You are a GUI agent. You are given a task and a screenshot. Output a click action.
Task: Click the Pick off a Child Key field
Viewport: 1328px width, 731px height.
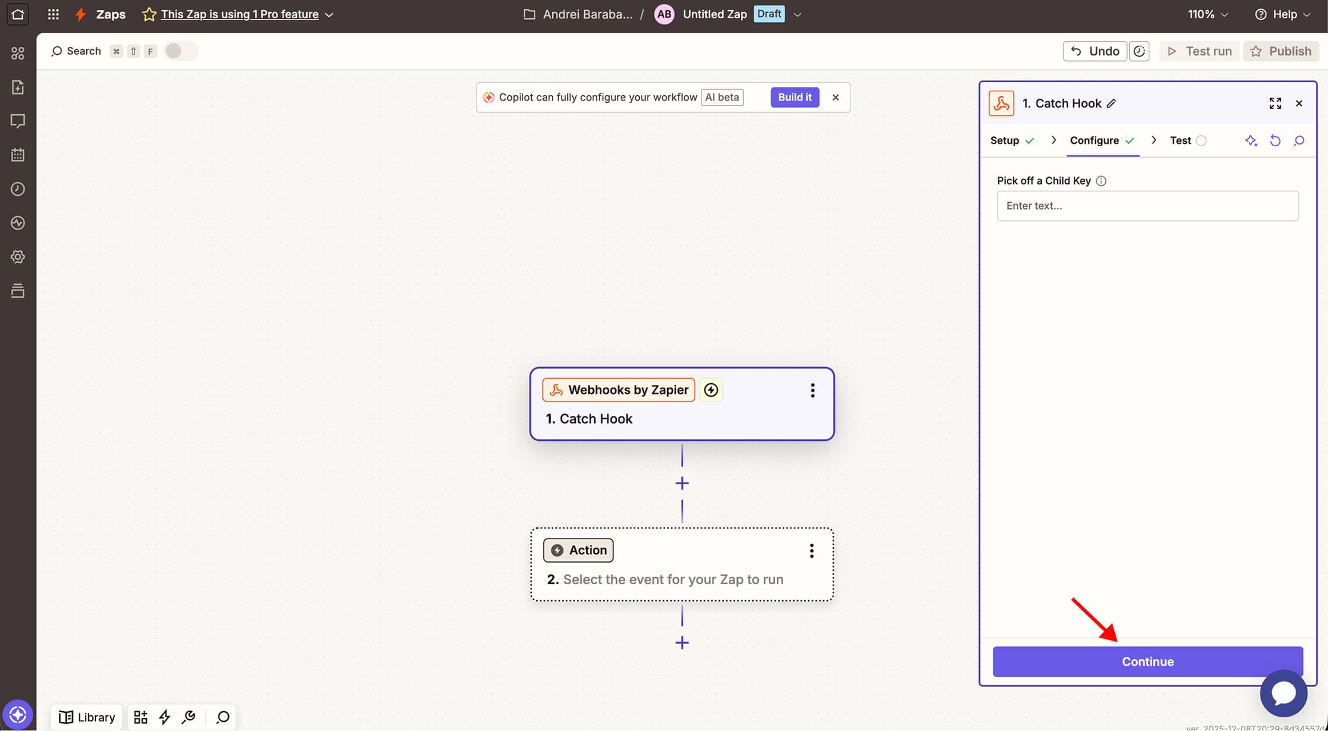pyautogui.click(x=1147, y=206)
